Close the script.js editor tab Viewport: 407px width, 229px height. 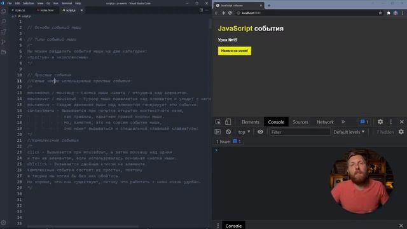point(81,10)
